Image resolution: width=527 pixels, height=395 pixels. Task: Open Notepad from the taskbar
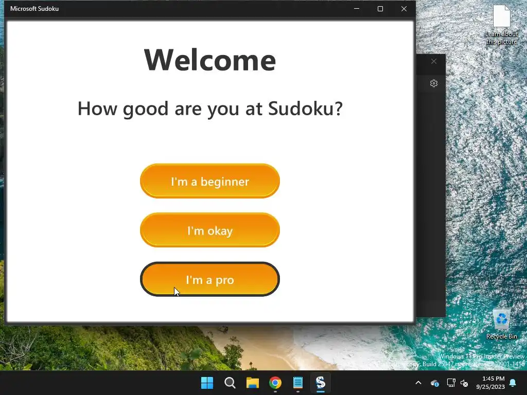tap(298, 383)
